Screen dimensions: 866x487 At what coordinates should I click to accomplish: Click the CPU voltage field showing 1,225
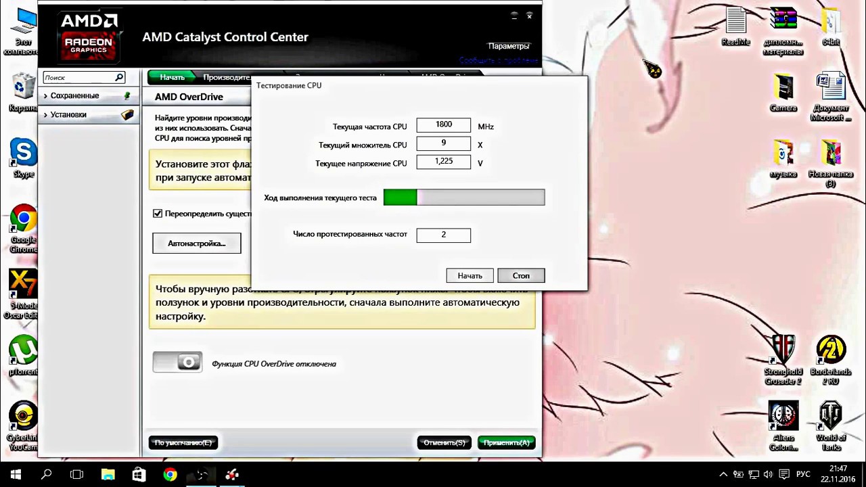(443, 162)
